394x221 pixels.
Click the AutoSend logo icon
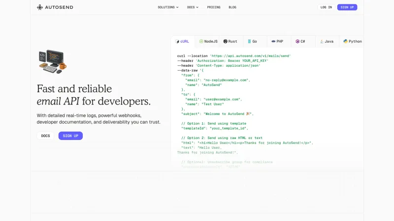coord(40,7)
